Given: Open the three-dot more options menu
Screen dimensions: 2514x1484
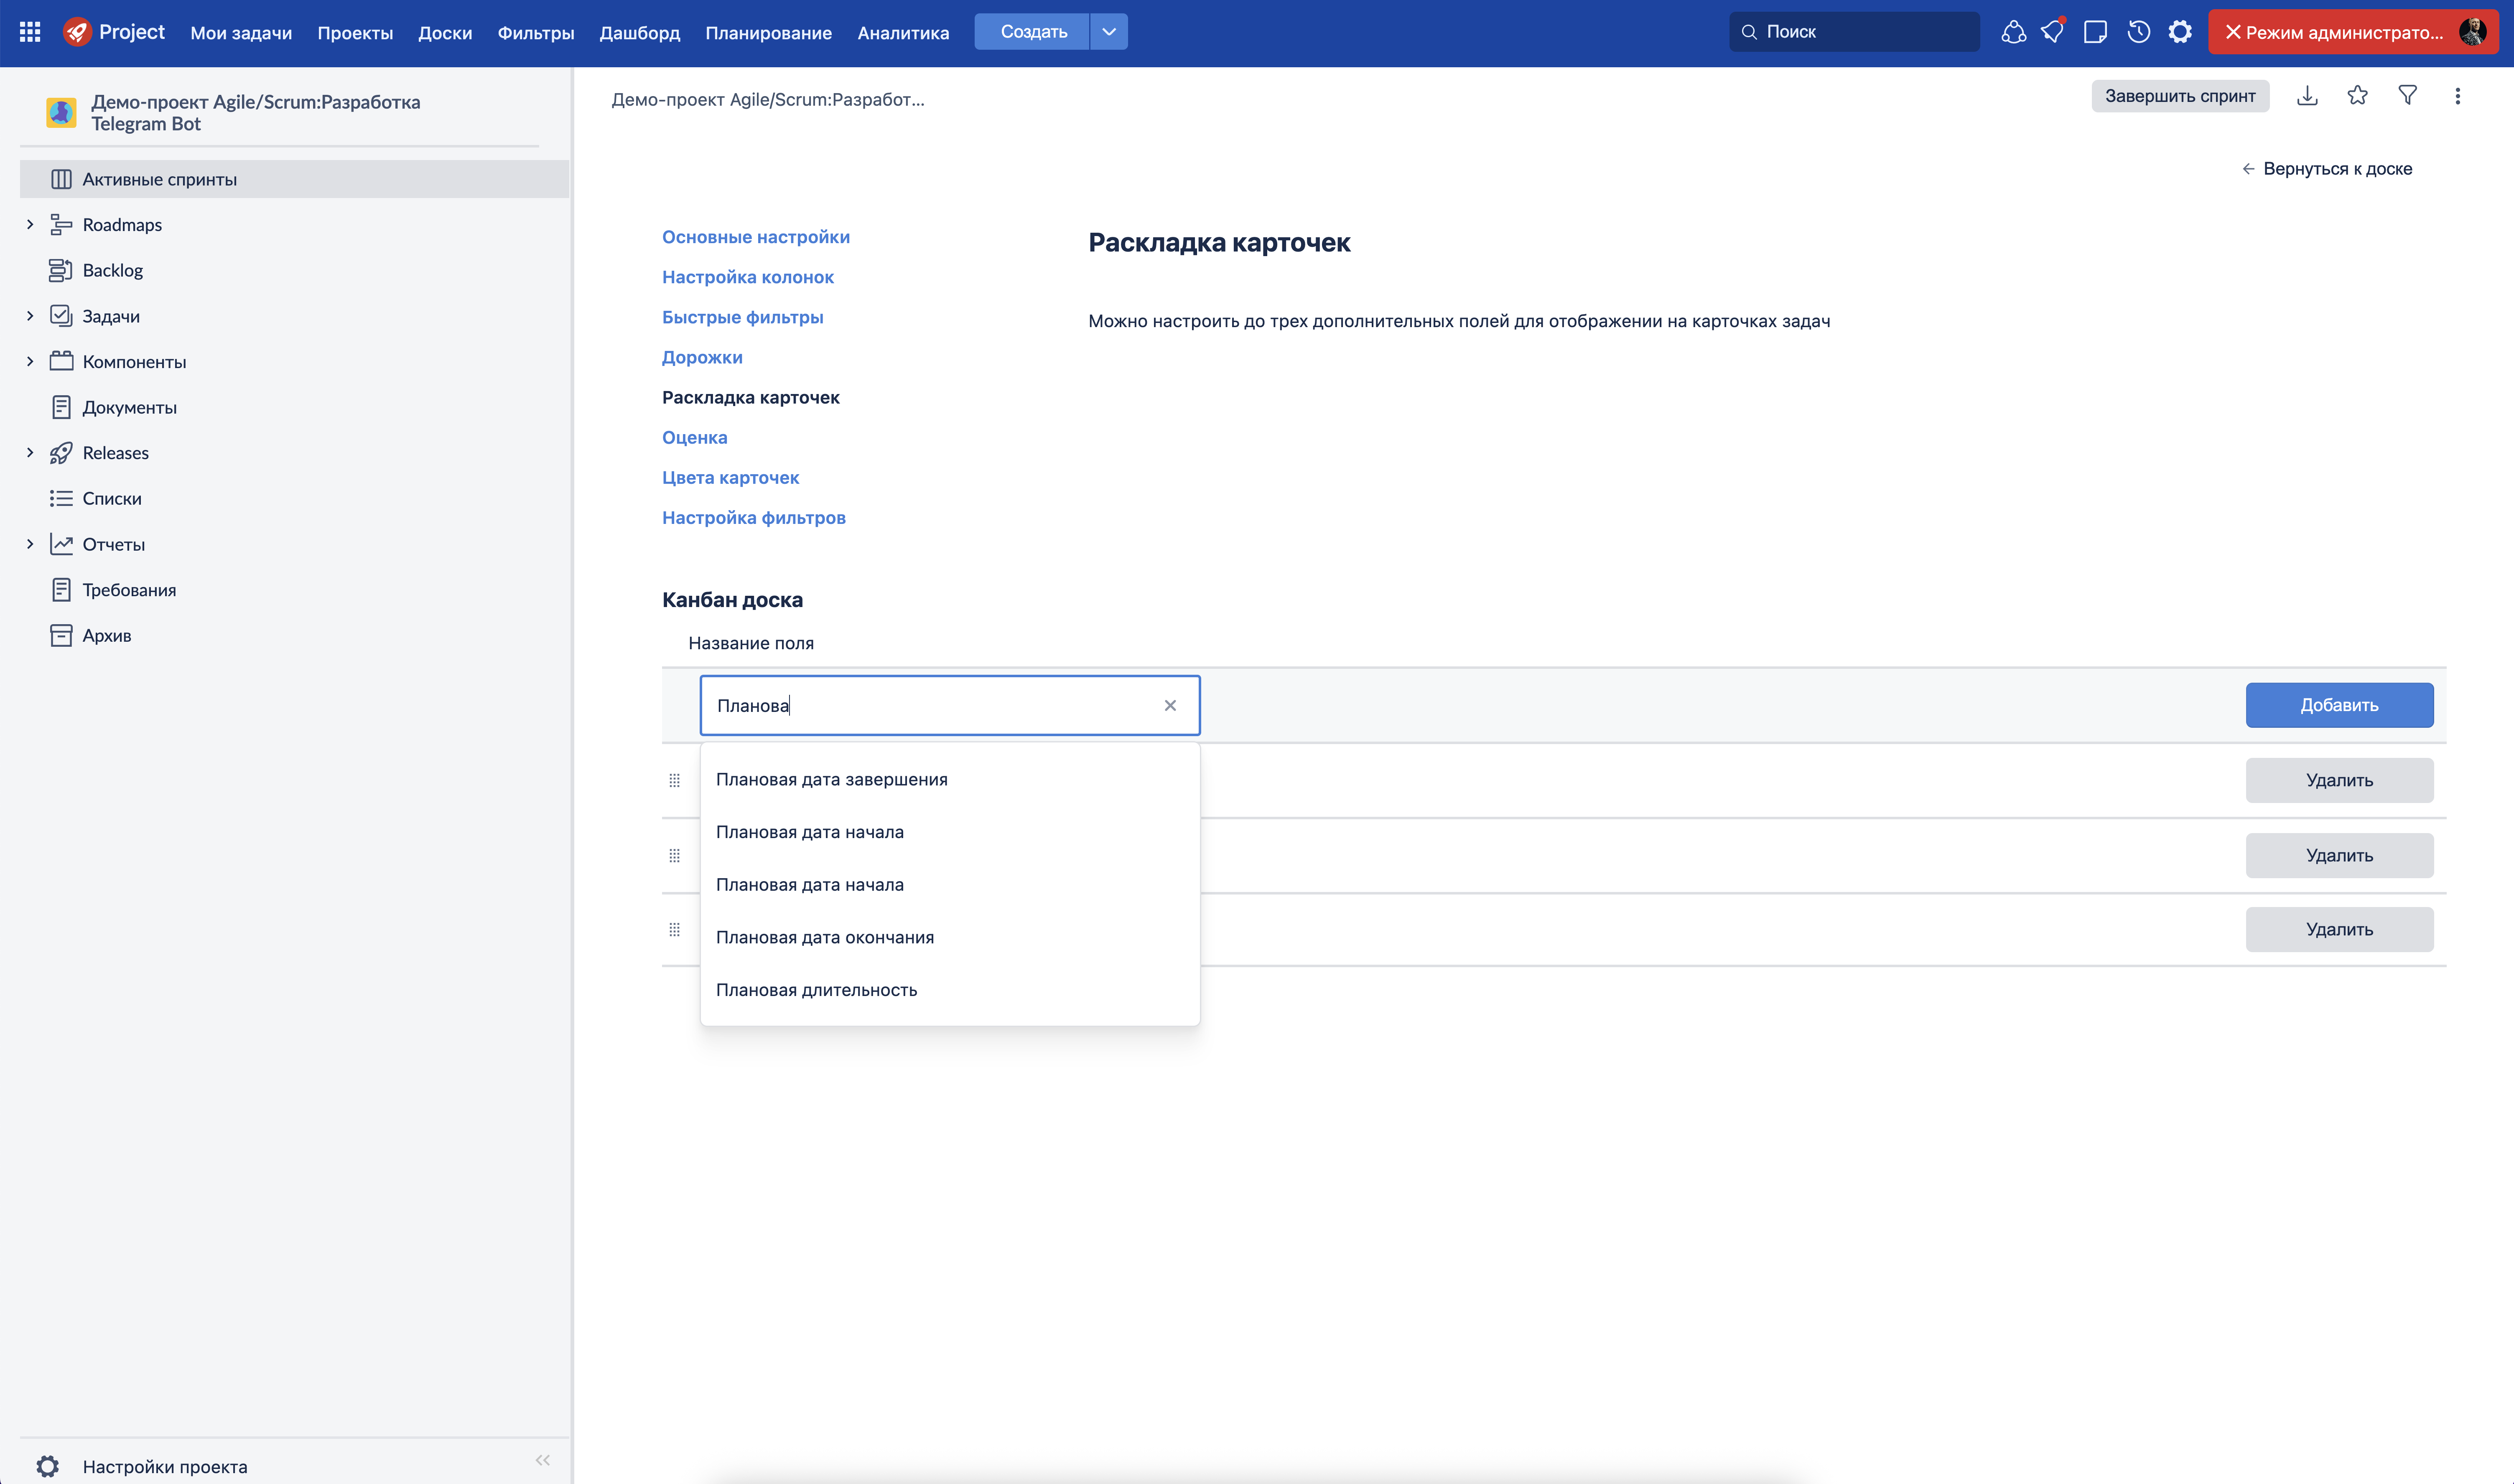Looking at the screenshot, I should (2457, 96).
